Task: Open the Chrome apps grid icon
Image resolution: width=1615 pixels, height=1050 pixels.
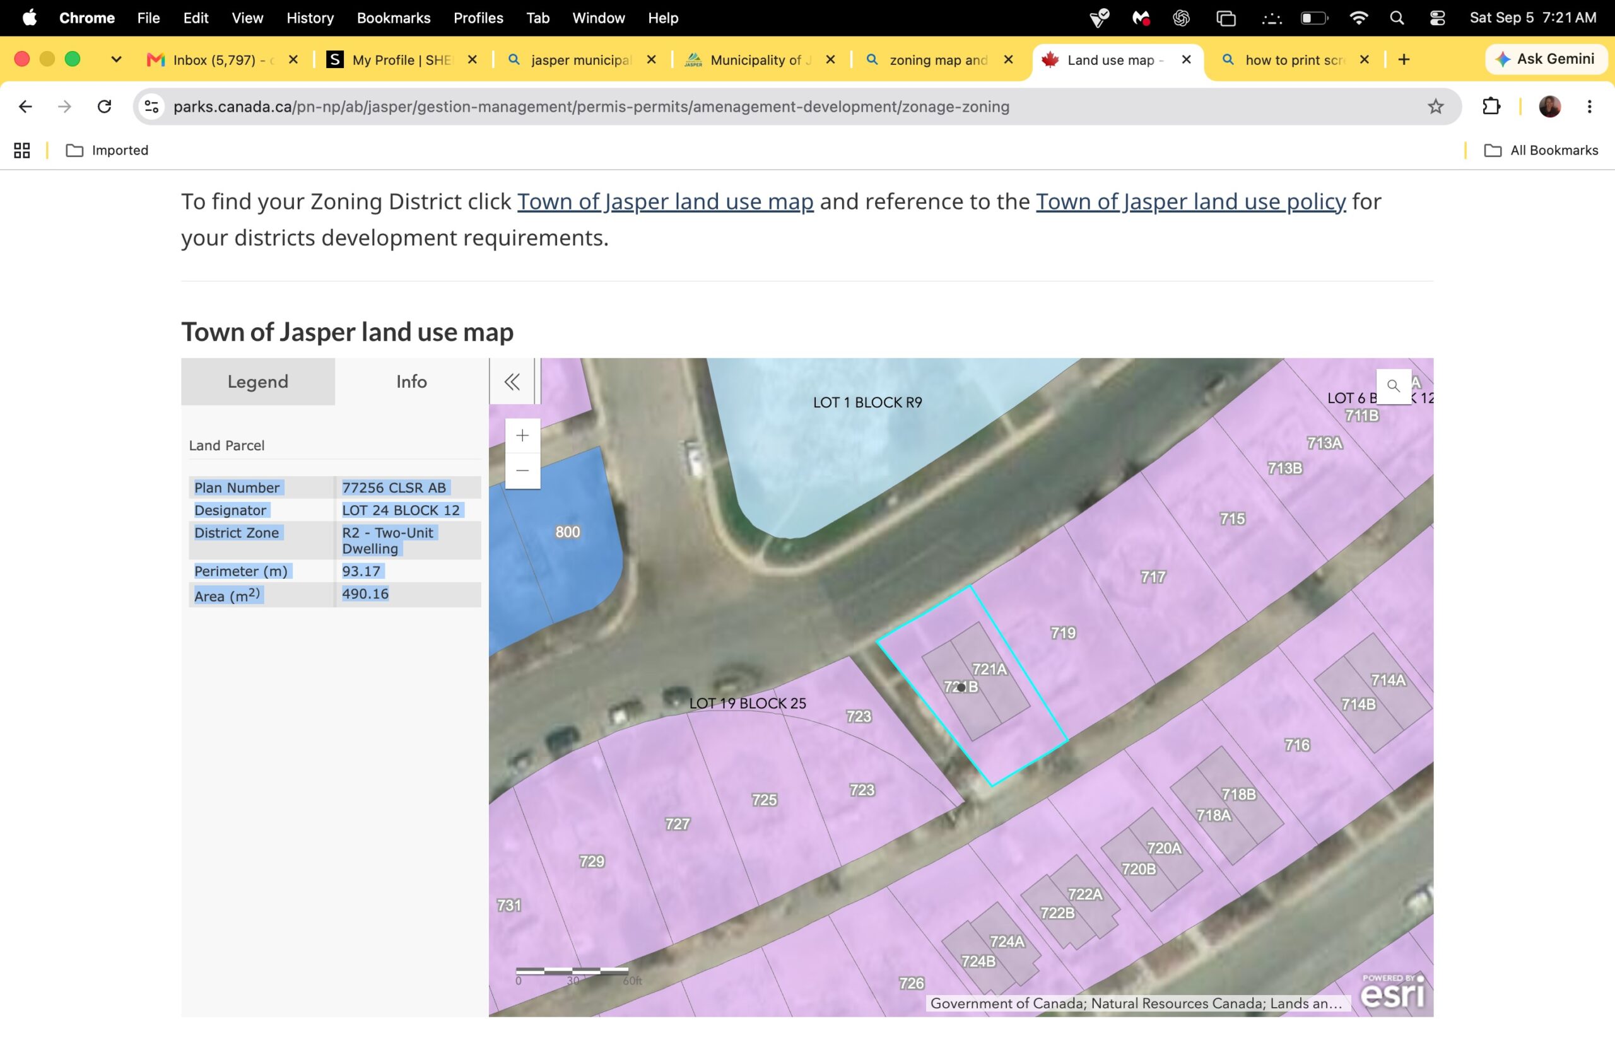Action: click(21, 151)
